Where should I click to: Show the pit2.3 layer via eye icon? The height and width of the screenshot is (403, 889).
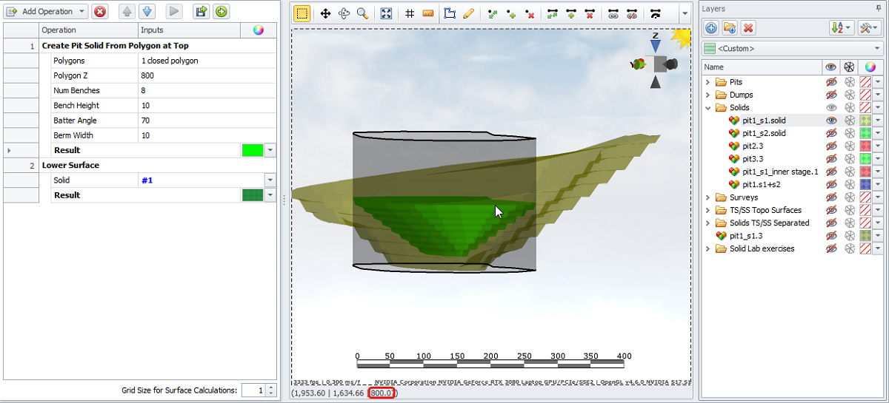pyautogui.click(x=831, y=146)
